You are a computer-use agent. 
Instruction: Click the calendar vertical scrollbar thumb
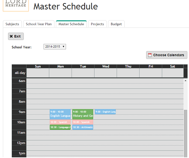coord(186,133)
